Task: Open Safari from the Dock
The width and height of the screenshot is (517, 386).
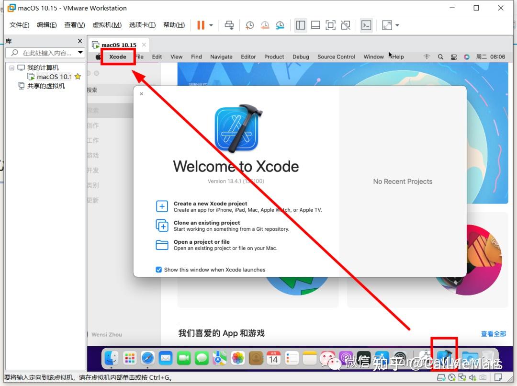Action: click(x=147, y=358)
